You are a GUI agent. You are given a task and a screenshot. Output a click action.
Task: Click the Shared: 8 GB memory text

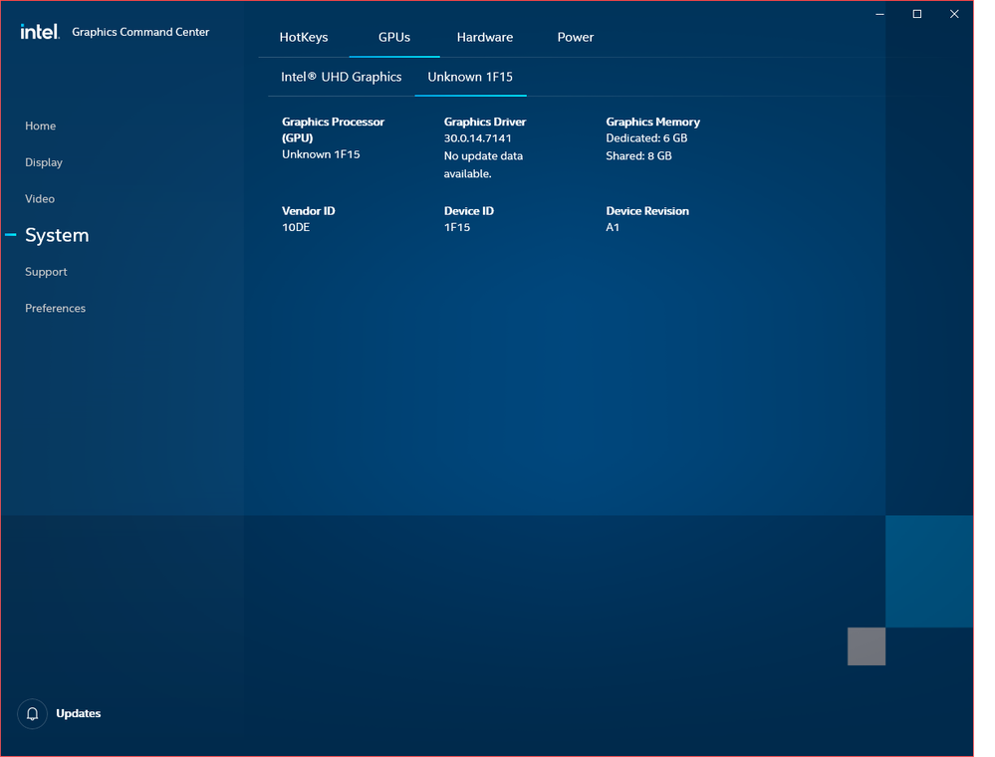pyautogui.click(x=639, y=156)
